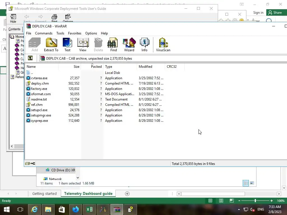Click the Hide icon in Deployment Guide window
Image resolution: width=287 pixels, height=215 pixels.
click(x=13, y=18)
